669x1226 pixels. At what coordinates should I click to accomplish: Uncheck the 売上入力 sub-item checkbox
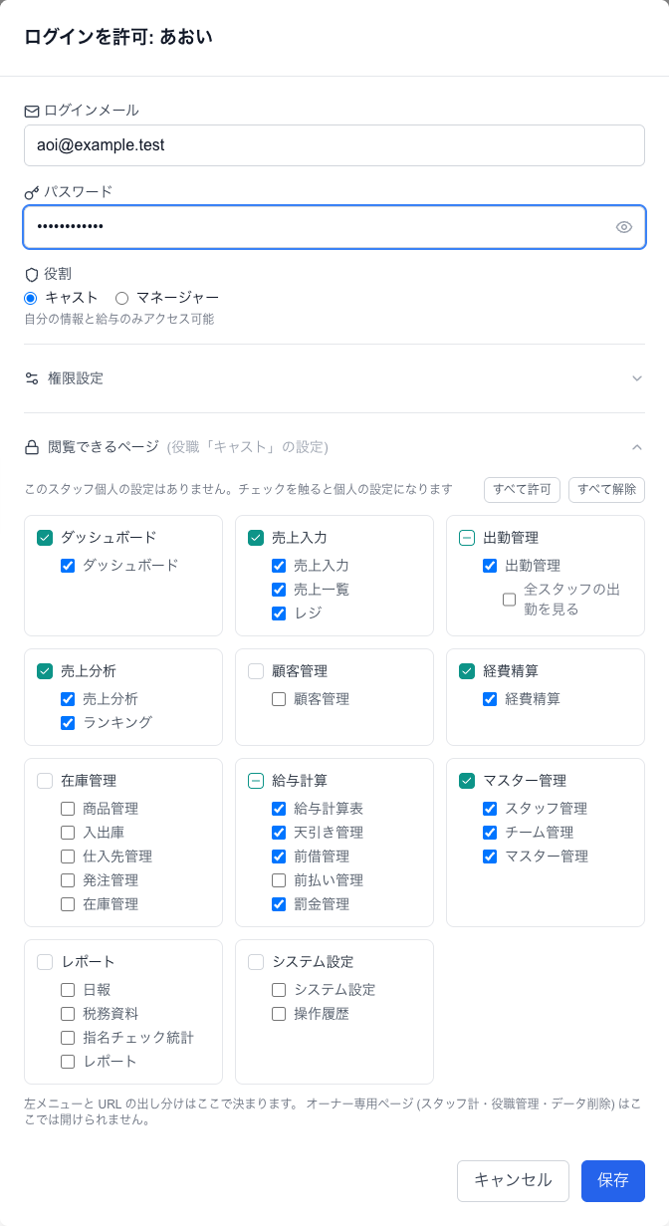pyautogui.click(x=279, y=566)
